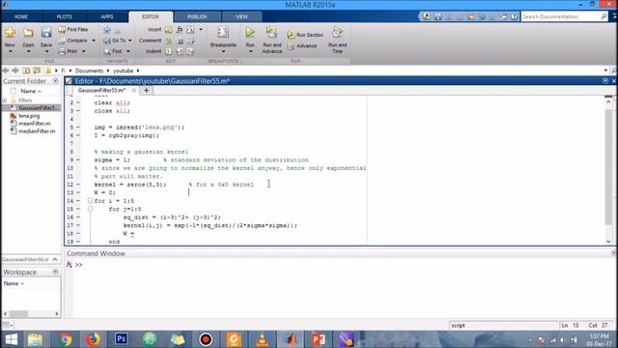Open dropdown arrow under New
Screen dimensions: 618x348
(x=11, y=51)
